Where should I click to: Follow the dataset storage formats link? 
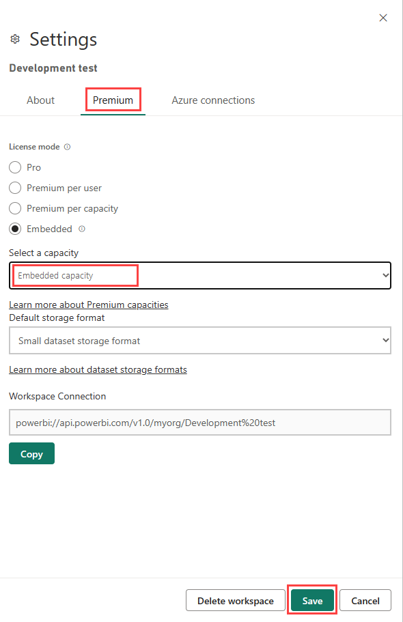98,369
